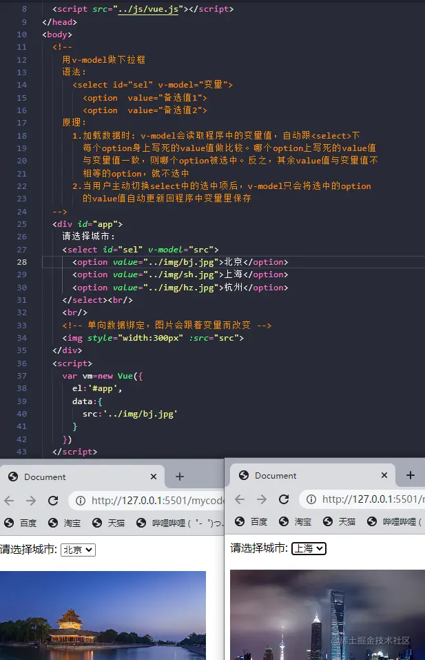Click the left browser address bar URL
425x660 pixels.
point(157,501)
